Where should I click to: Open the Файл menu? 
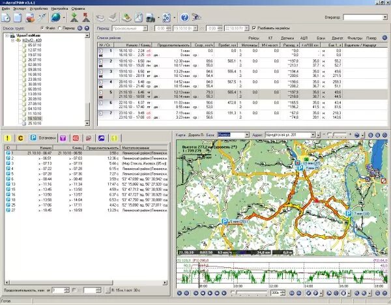pos(6,8)
